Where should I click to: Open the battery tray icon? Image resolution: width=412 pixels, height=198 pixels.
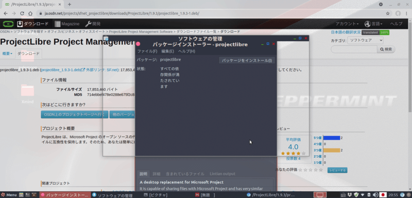(x=369, y=195)
